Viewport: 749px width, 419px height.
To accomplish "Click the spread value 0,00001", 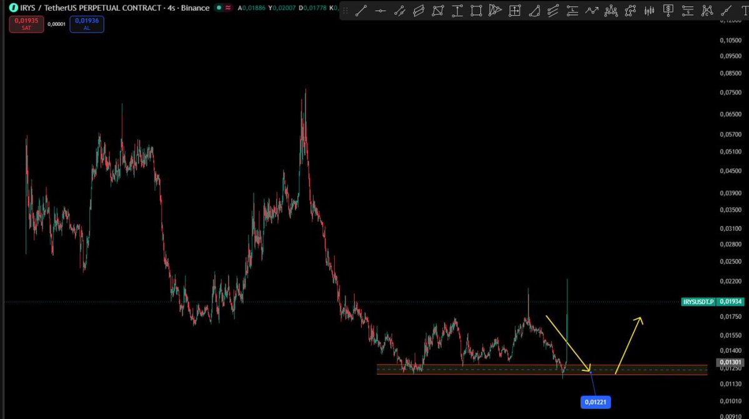I will coord(56,24).
